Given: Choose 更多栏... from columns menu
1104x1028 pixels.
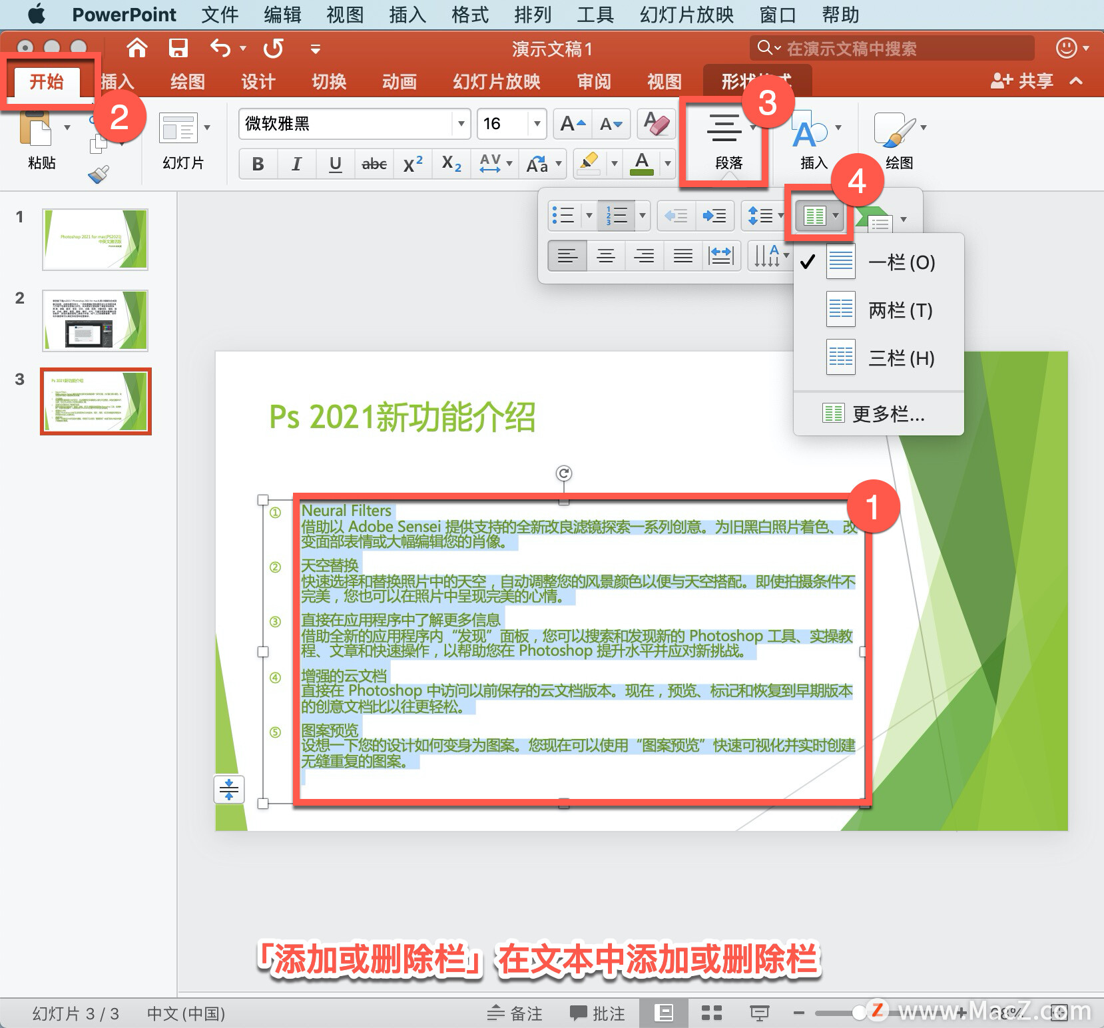Looking at the screenshot, I should (879, 414).
